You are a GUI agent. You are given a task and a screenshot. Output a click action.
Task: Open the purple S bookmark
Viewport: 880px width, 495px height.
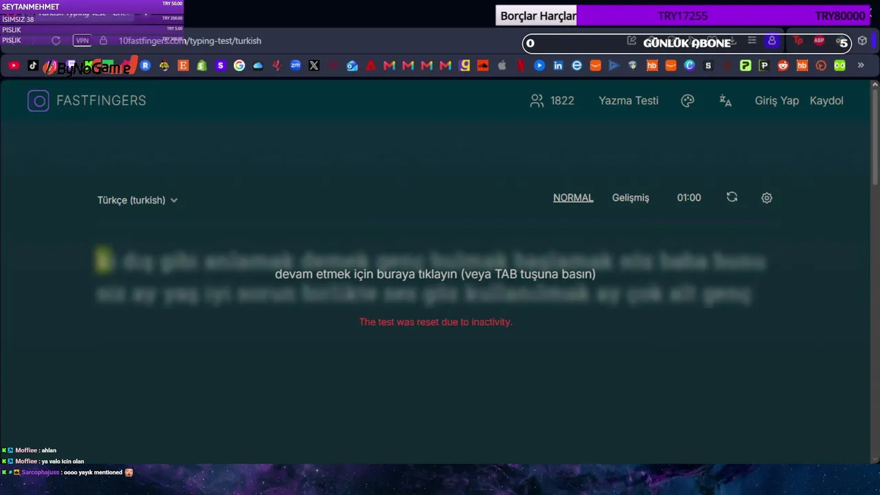(x=220, y=66)
